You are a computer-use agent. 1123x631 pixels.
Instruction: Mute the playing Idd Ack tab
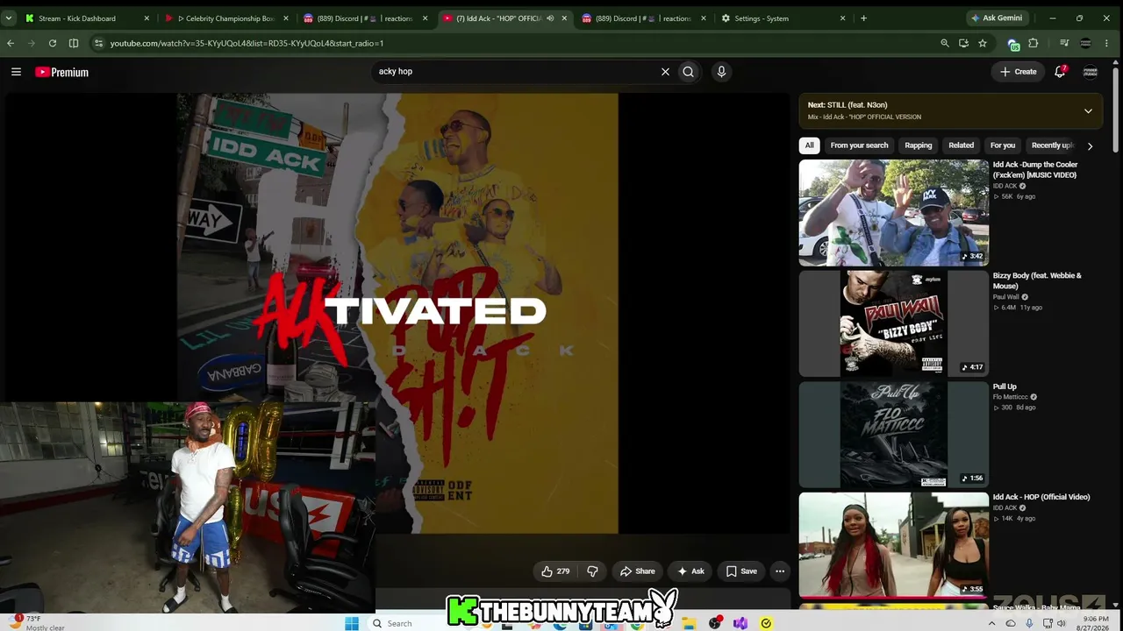click(x=550, y=18)
